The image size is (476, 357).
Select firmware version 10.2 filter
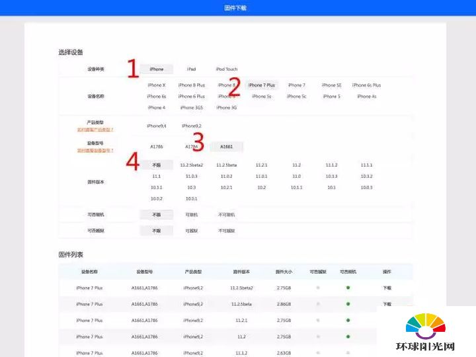(x=261, y=188)
